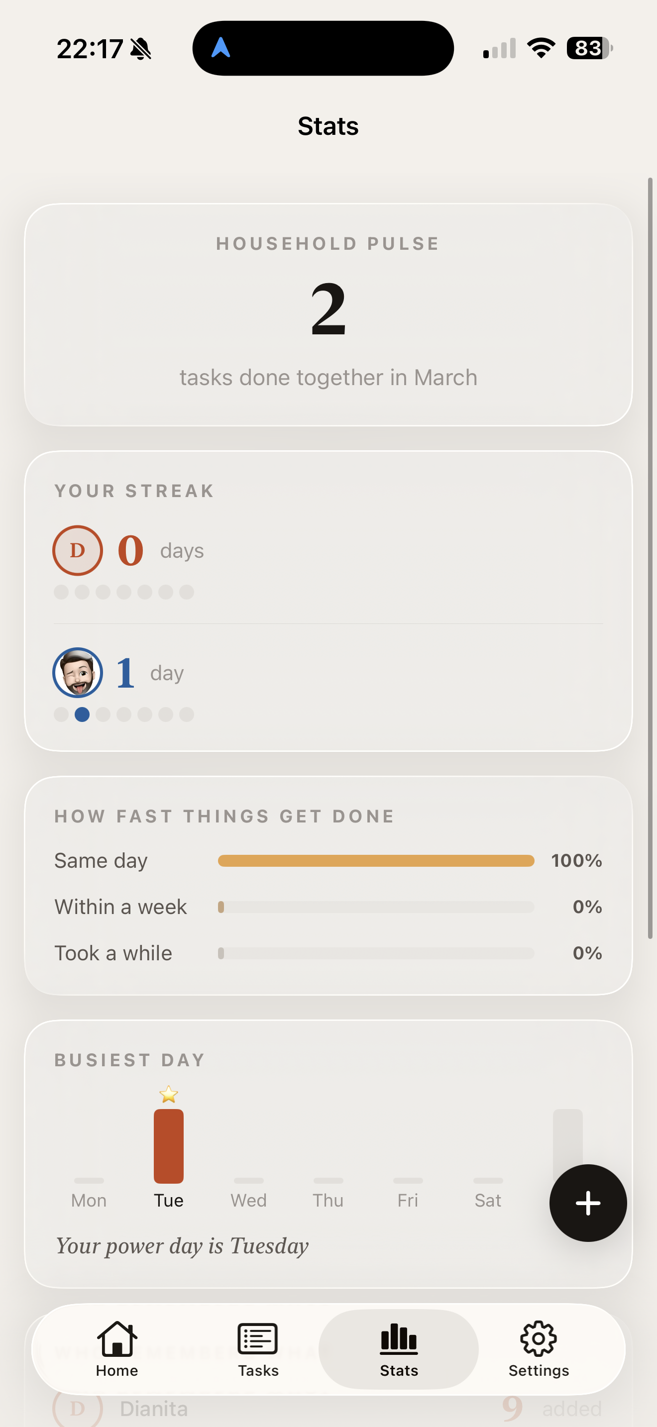Tap the Household Pulse card number
The width and height of the screenshot is (657, 1427).
tap(328, 308)
